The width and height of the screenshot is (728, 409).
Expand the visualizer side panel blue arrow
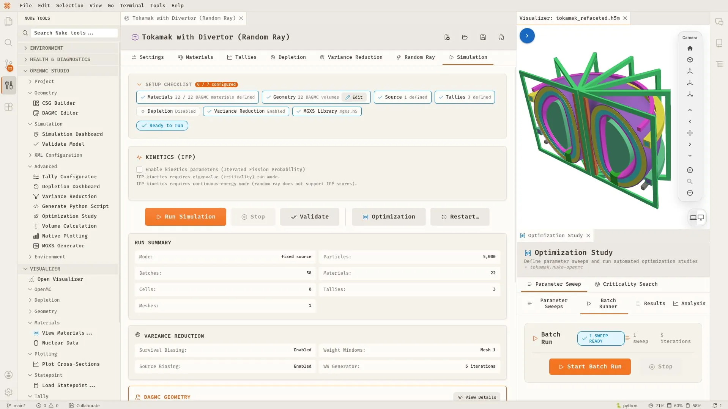tap(527, 36)
